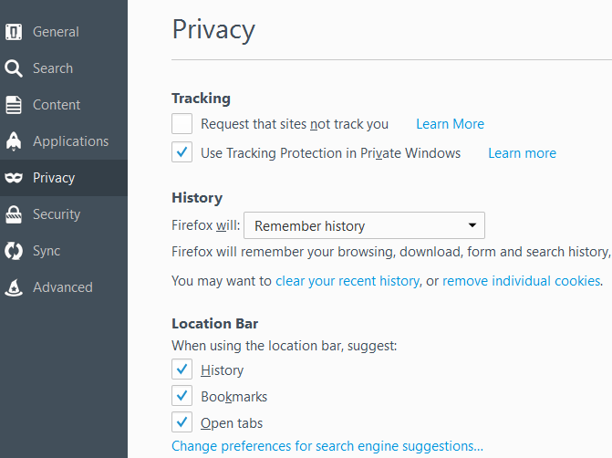Screen dimensions: 612x458
Task: Click the Privacy mask icon
Action: tap(14, 178)
